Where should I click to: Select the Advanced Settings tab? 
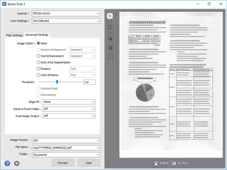pyautogui.click(x=37, y=35)
